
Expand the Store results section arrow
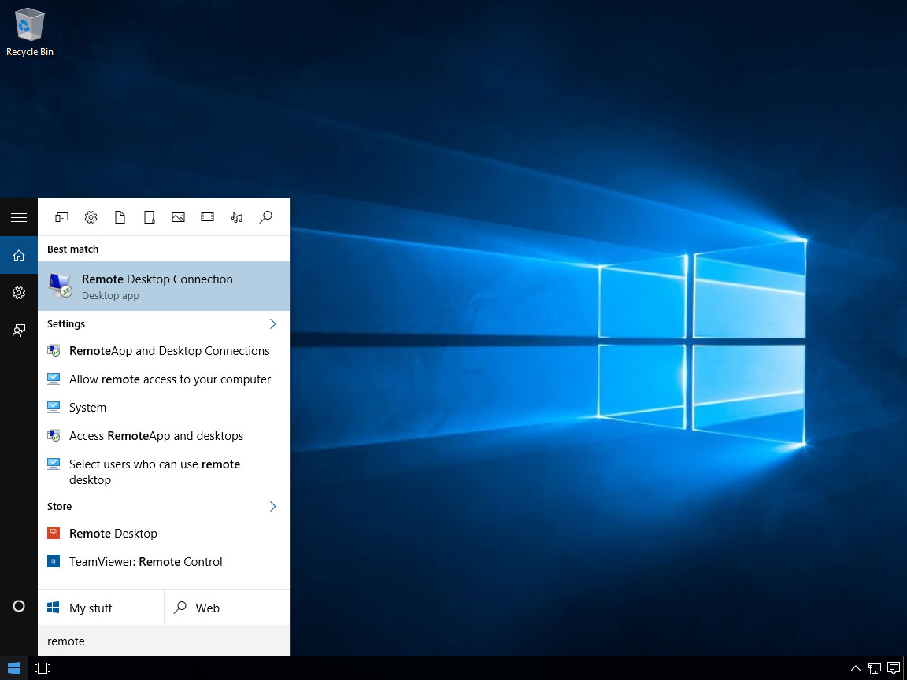click(272, 507)
